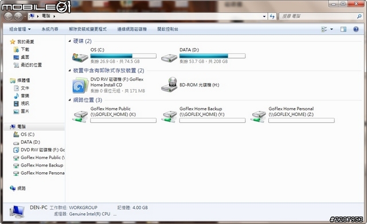
Task: Toggle the preview pane button
Action: pos(343,29)
